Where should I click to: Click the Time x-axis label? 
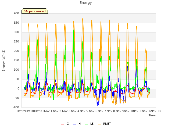(x=152, y=115)
